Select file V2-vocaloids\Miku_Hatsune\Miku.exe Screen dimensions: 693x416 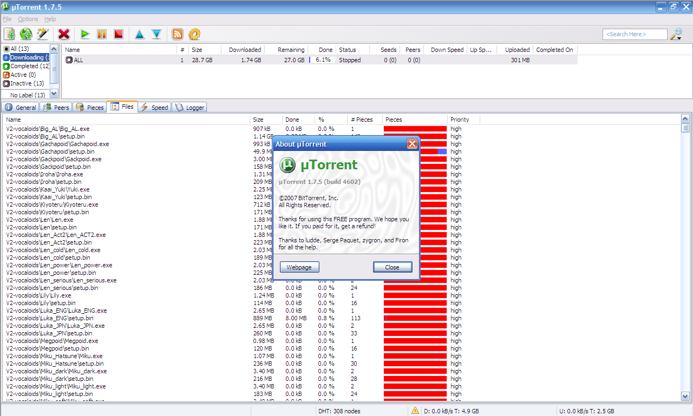(55, 356)
